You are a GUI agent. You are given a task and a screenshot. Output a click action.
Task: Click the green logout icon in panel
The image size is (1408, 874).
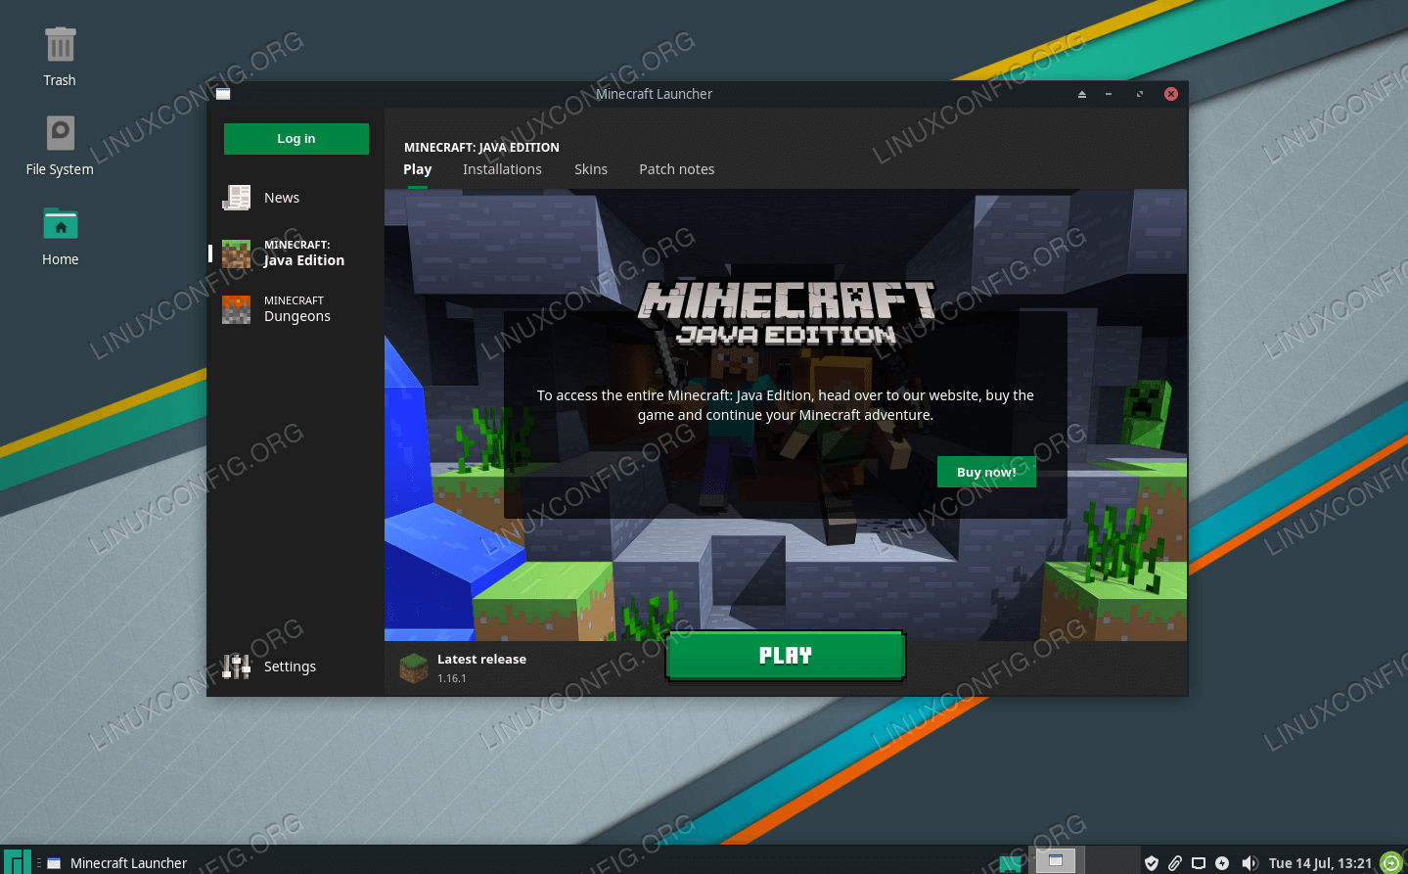click(x=1391, y=862)
